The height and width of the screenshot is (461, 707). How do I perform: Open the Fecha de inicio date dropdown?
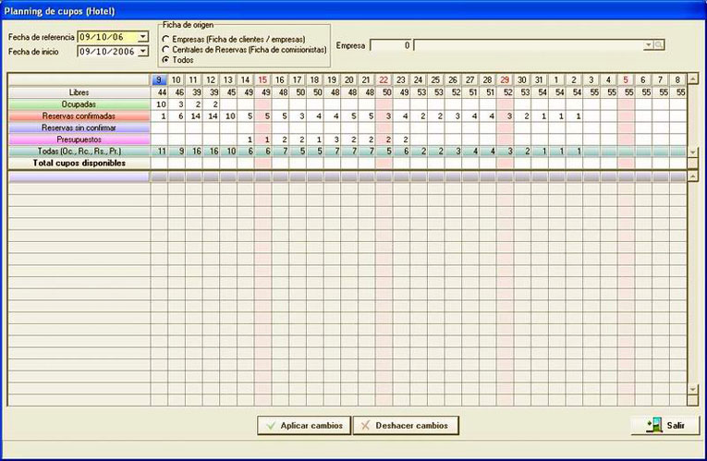click(x=143, y=52)
